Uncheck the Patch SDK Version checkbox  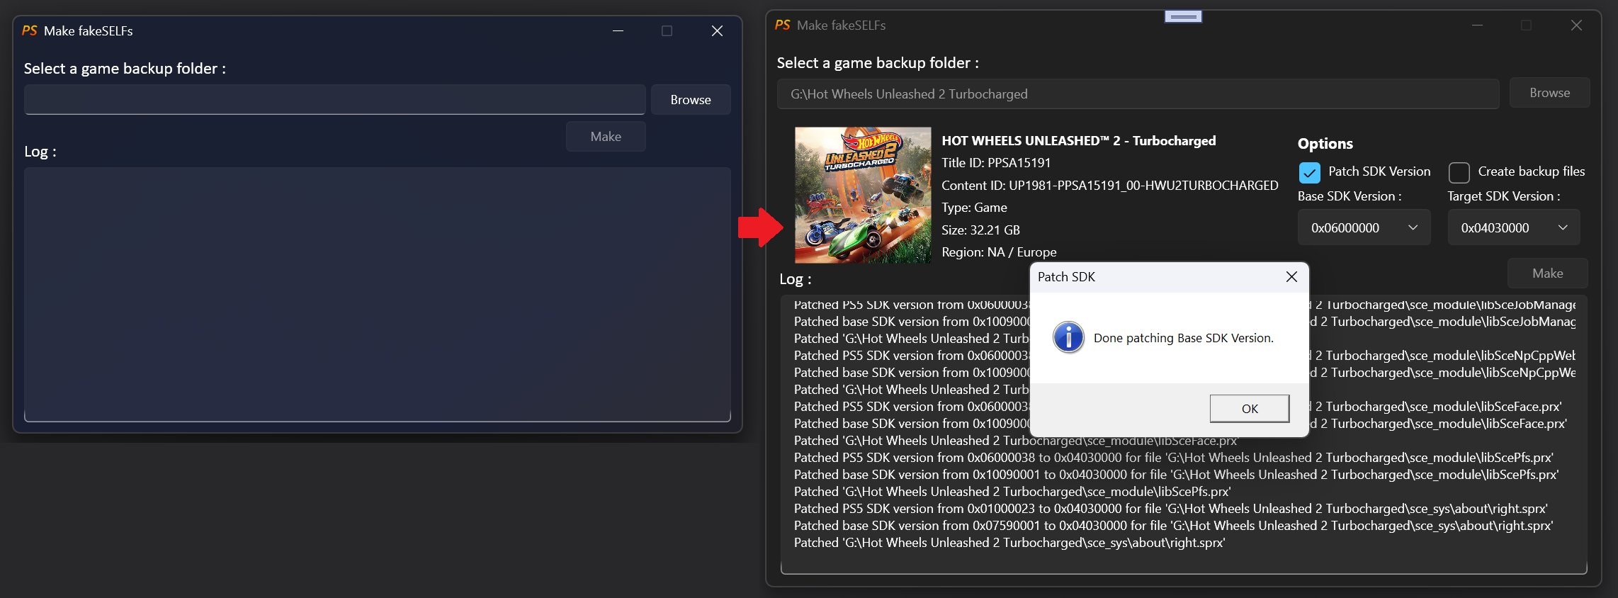coord(1310,172)
